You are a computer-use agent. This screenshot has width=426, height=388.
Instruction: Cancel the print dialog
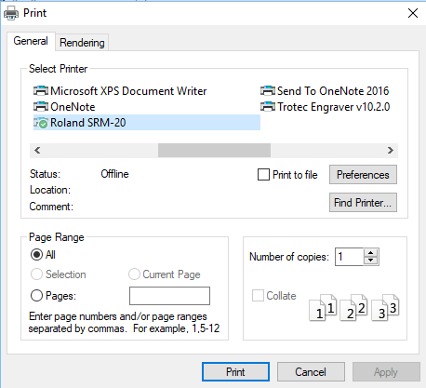[311, 372]
